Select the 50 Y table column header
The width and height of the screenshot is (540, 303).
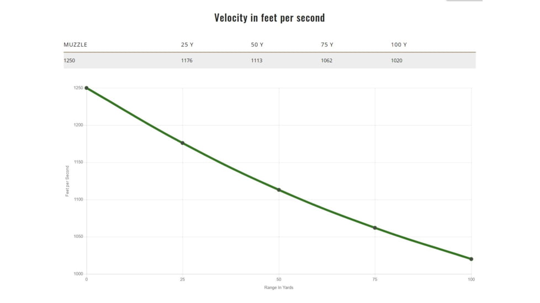click(x=257, y=45)
